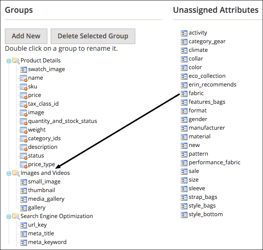Click the locked sku attribute icon

(23, 87)
